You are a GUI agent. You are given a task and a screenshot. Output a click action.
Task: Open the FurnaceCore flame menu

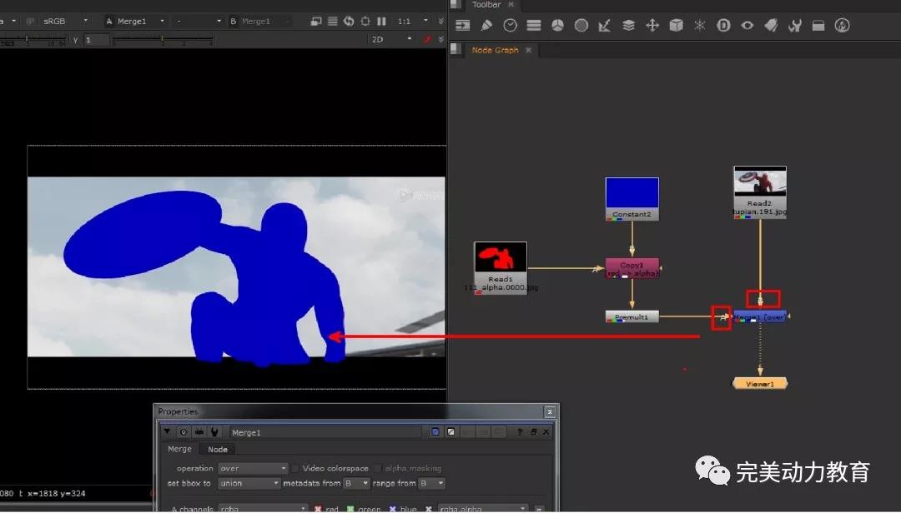tap(843, 25)
